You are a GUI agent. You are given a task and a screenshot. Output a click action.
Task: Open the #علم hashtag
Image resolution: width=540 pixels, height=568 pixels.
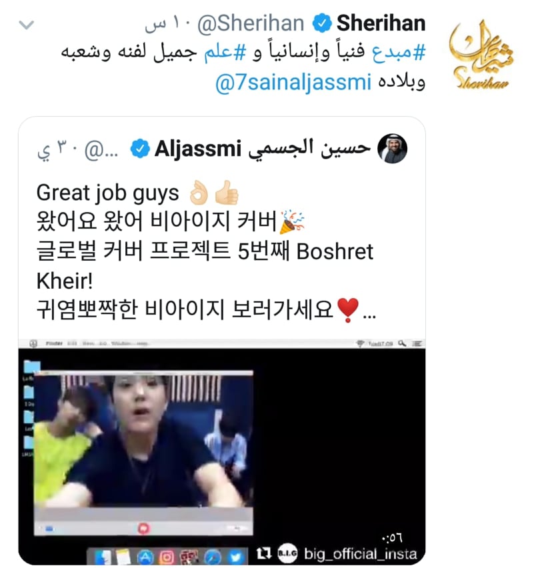(x=225, y=53)
